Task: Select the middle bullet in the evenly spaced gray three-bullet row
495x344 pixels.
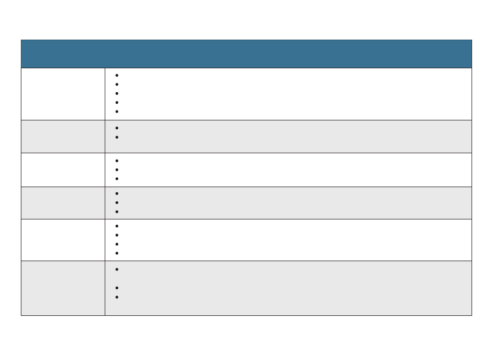Action: pos(117,202)
